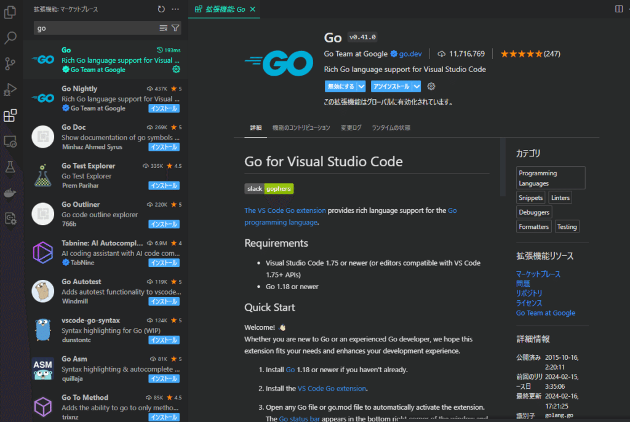This screenshot has width=630, height=422.
Task: Open the Search view icon
Action: coord(10,38)
